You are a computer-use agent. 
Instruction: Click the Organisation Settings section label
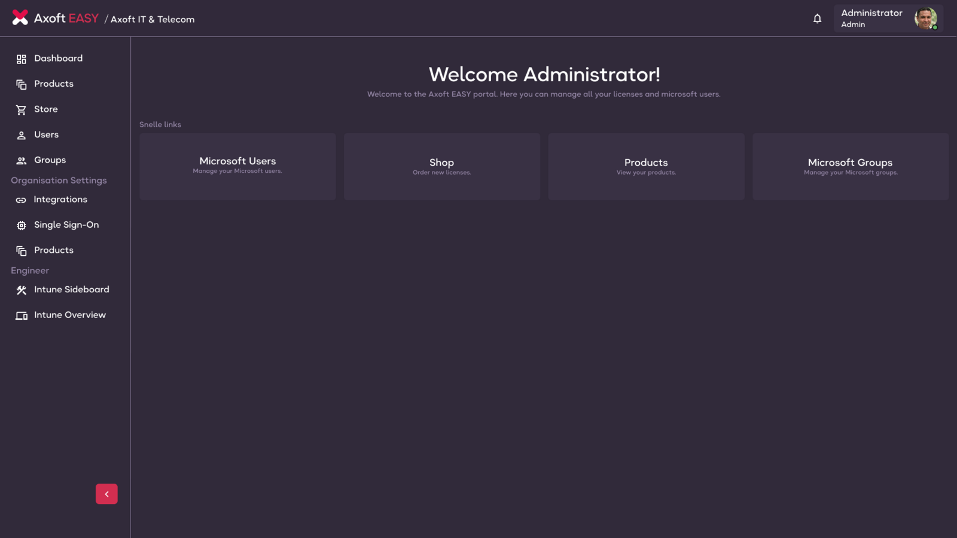(x=59, y=181)
